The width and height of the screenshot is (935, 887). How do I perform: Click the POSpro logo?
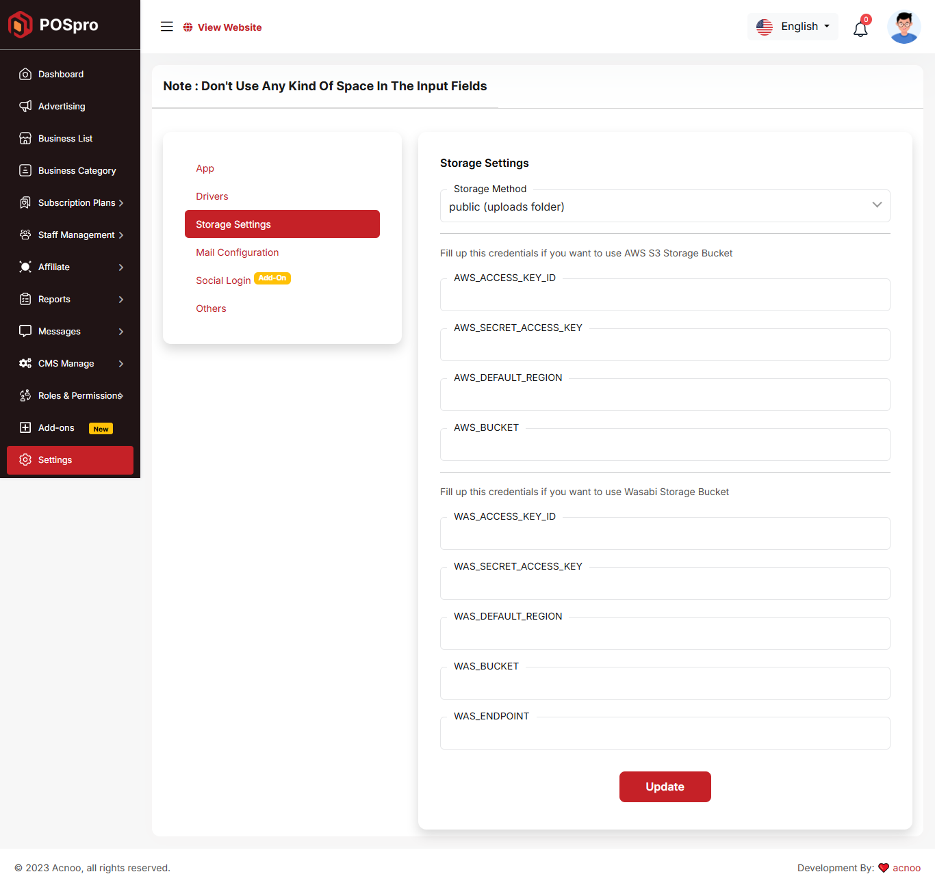pyautogui.click(x=53, y=25)
